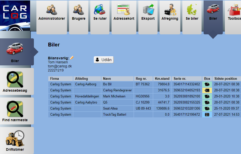241x154 pixels.
Task: Select the TrackTag Batteri name cell
Action: (x=117, y=114)
